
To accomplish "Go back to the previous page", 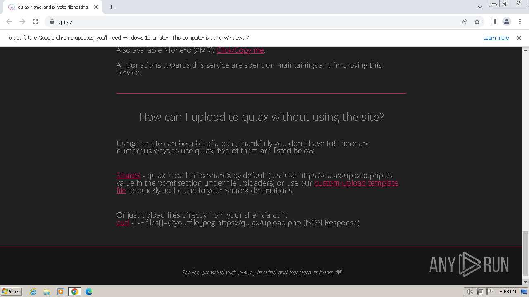I will [x=9, y=21].
